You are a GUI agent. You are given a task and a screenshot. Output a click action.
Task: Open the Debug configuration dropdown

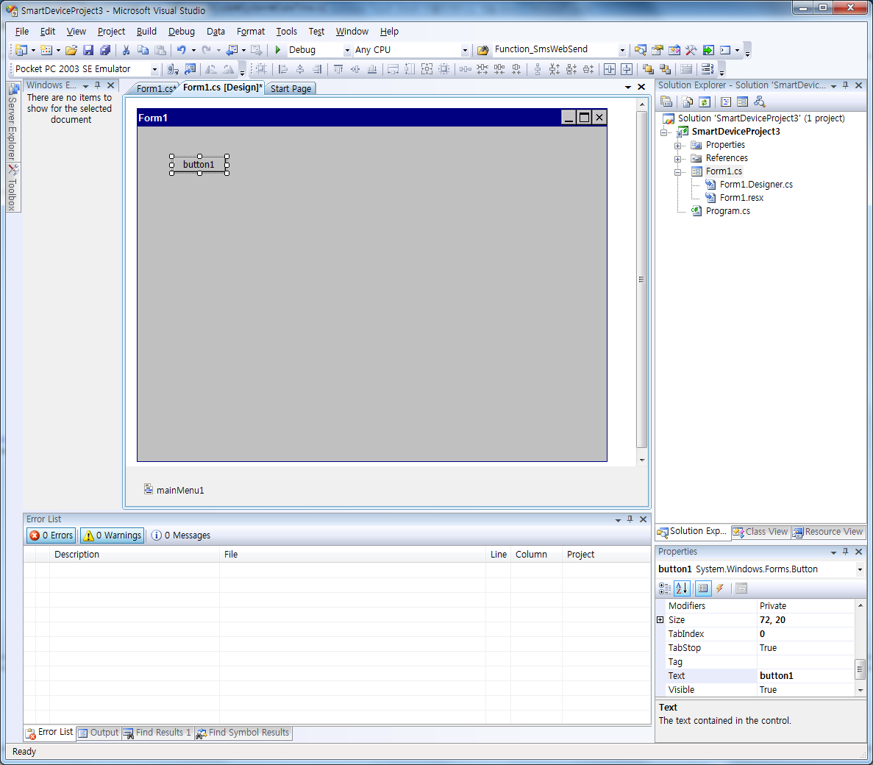(x=347, y=50)
